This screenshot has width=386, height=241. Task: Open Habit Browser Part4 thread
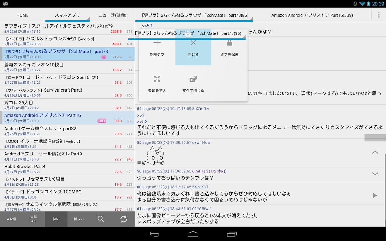click(67, 169)
